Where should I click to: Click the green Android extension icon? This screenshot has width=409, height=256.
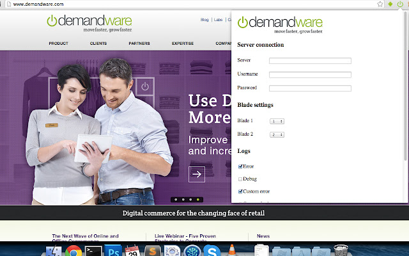click(x=390, y=4)
